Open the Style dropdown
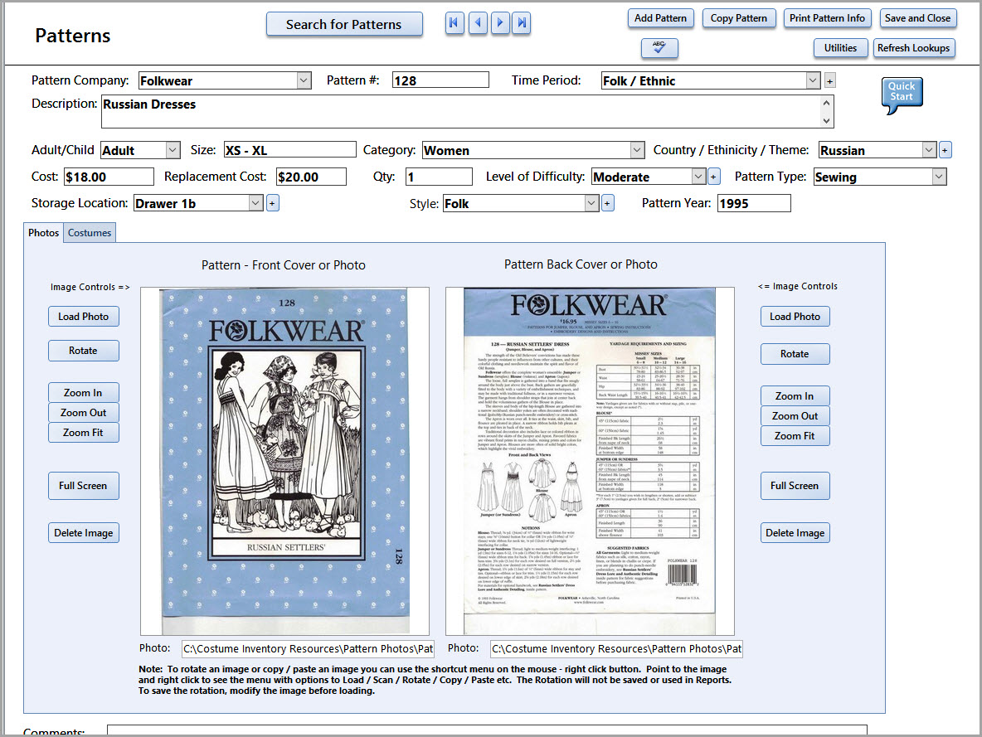This screenshot has height=737, width=982. point(592,203)
